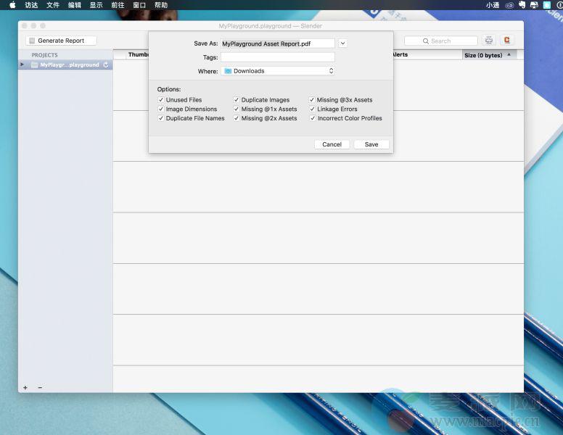Click the Creative Cloud menu bar icon

[510, 5]
